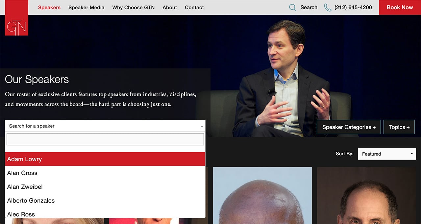Image resolution: width=421 pixels, height=224 pixels.
Task: Click the phone handset icon
Action: [328, 8]
